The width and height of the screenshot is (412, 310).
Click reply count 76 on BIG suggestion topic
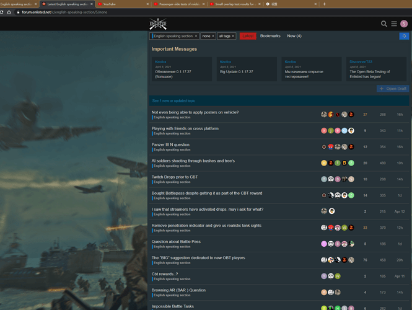[365, 260]
